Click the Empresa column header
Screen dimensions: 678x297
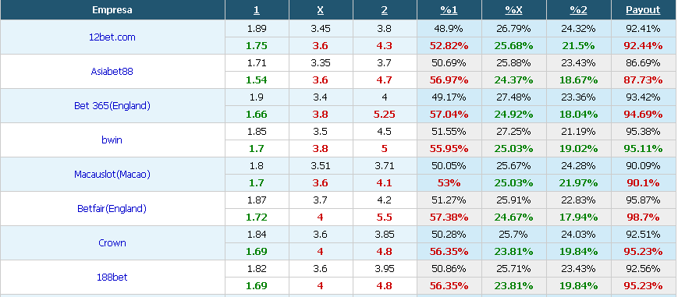coord(112,10)
